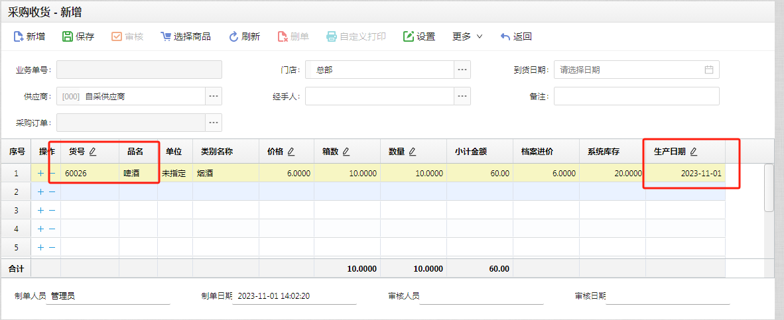The height and width of the screenshot is (320, 784).
Task: Click the table vertical scrollbar thumb
Action: coord(769,188)
